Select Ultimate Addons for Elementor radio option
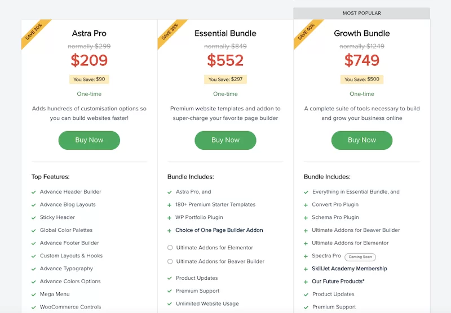Image resolution: width=451 pixels, height=313 pixels. pyautogui.click(x=170, y=248)
